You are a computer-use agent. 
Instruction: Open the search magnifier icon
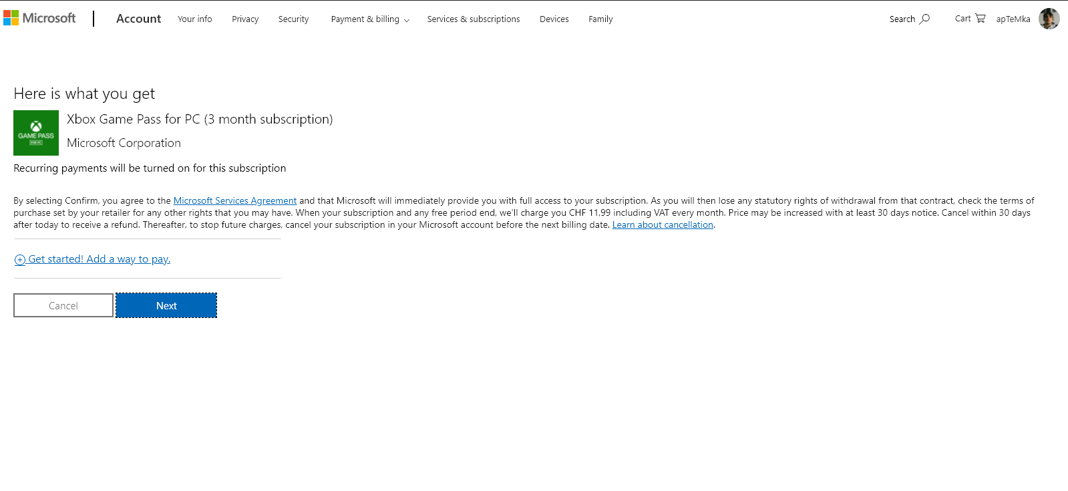point(924,19)
